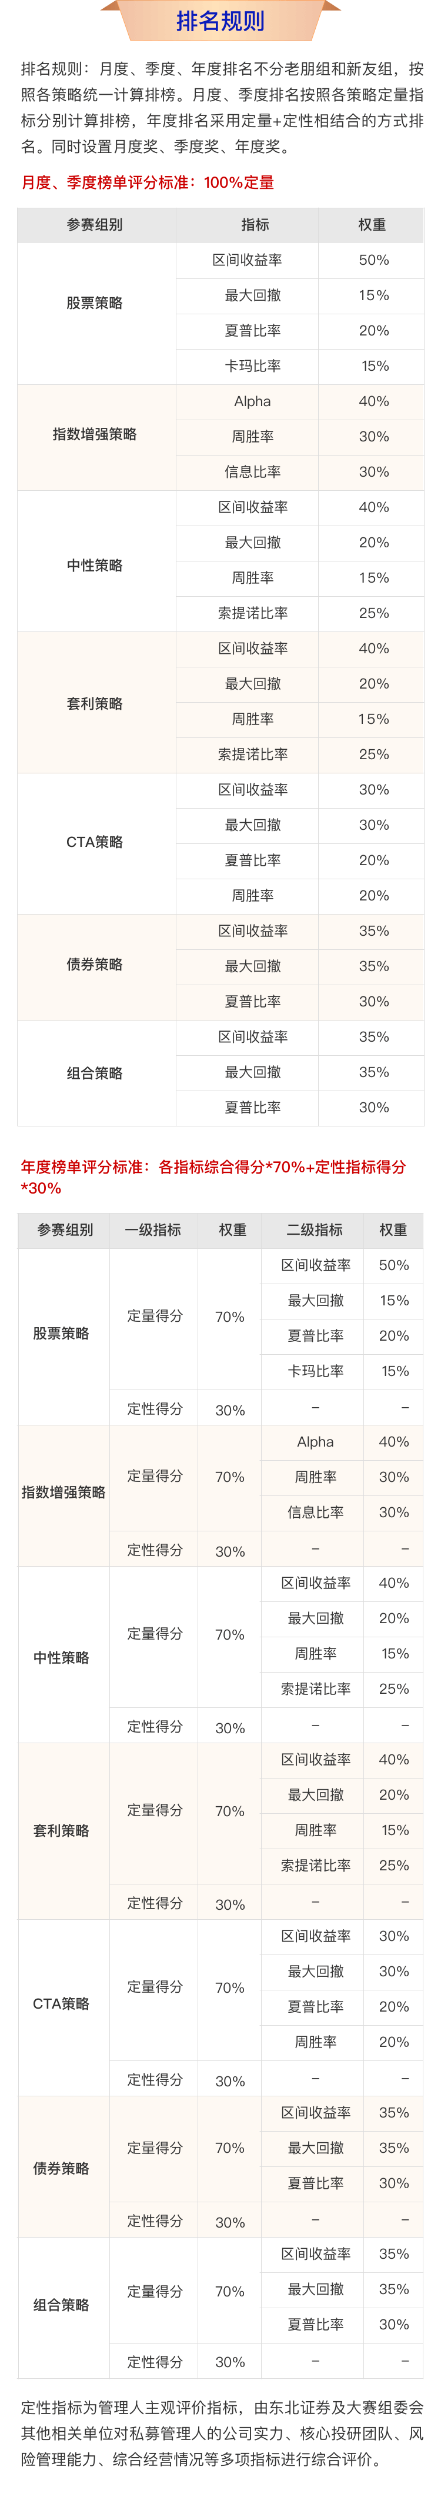Select the intro paragraph starting 排名规则：月度
This screenshot has height=2493, width=441.
[x=222, y=108]
